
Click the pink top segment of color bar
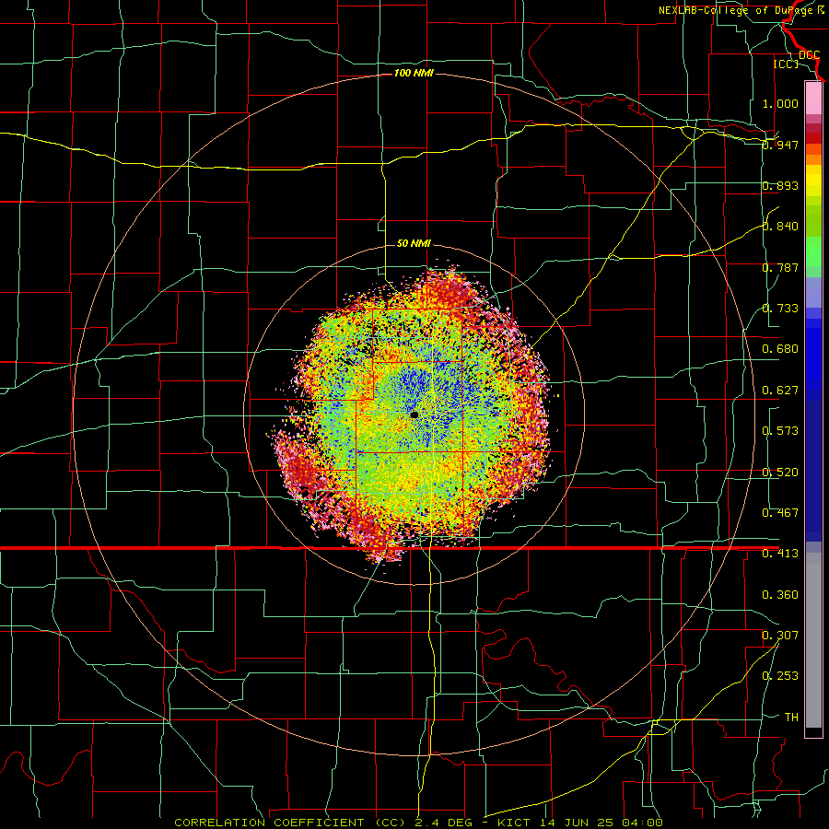click(x=813, y=98)
